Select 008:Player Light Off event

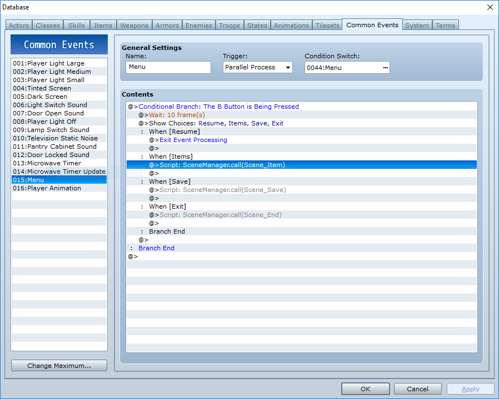(x=59, y=122)
